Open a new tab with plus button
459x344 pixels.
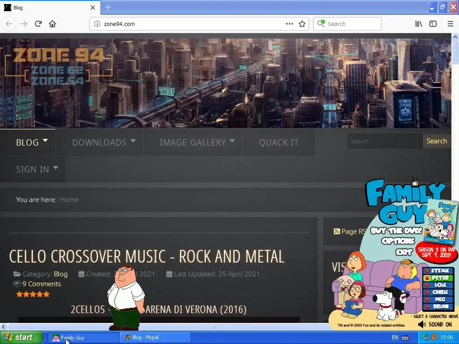coord(108,7)
